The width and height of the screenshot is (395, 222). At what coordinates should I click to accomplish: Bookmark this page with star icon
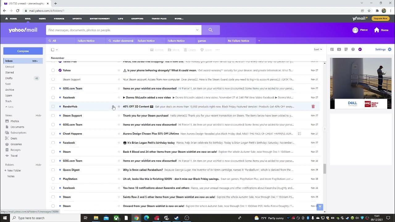pos(369,10)
